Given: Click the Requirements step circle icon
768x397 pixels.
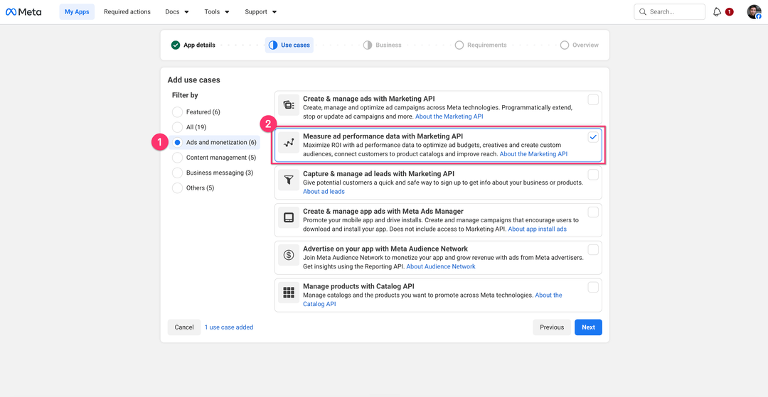Looking at the screenshot, I should (459, 45).
